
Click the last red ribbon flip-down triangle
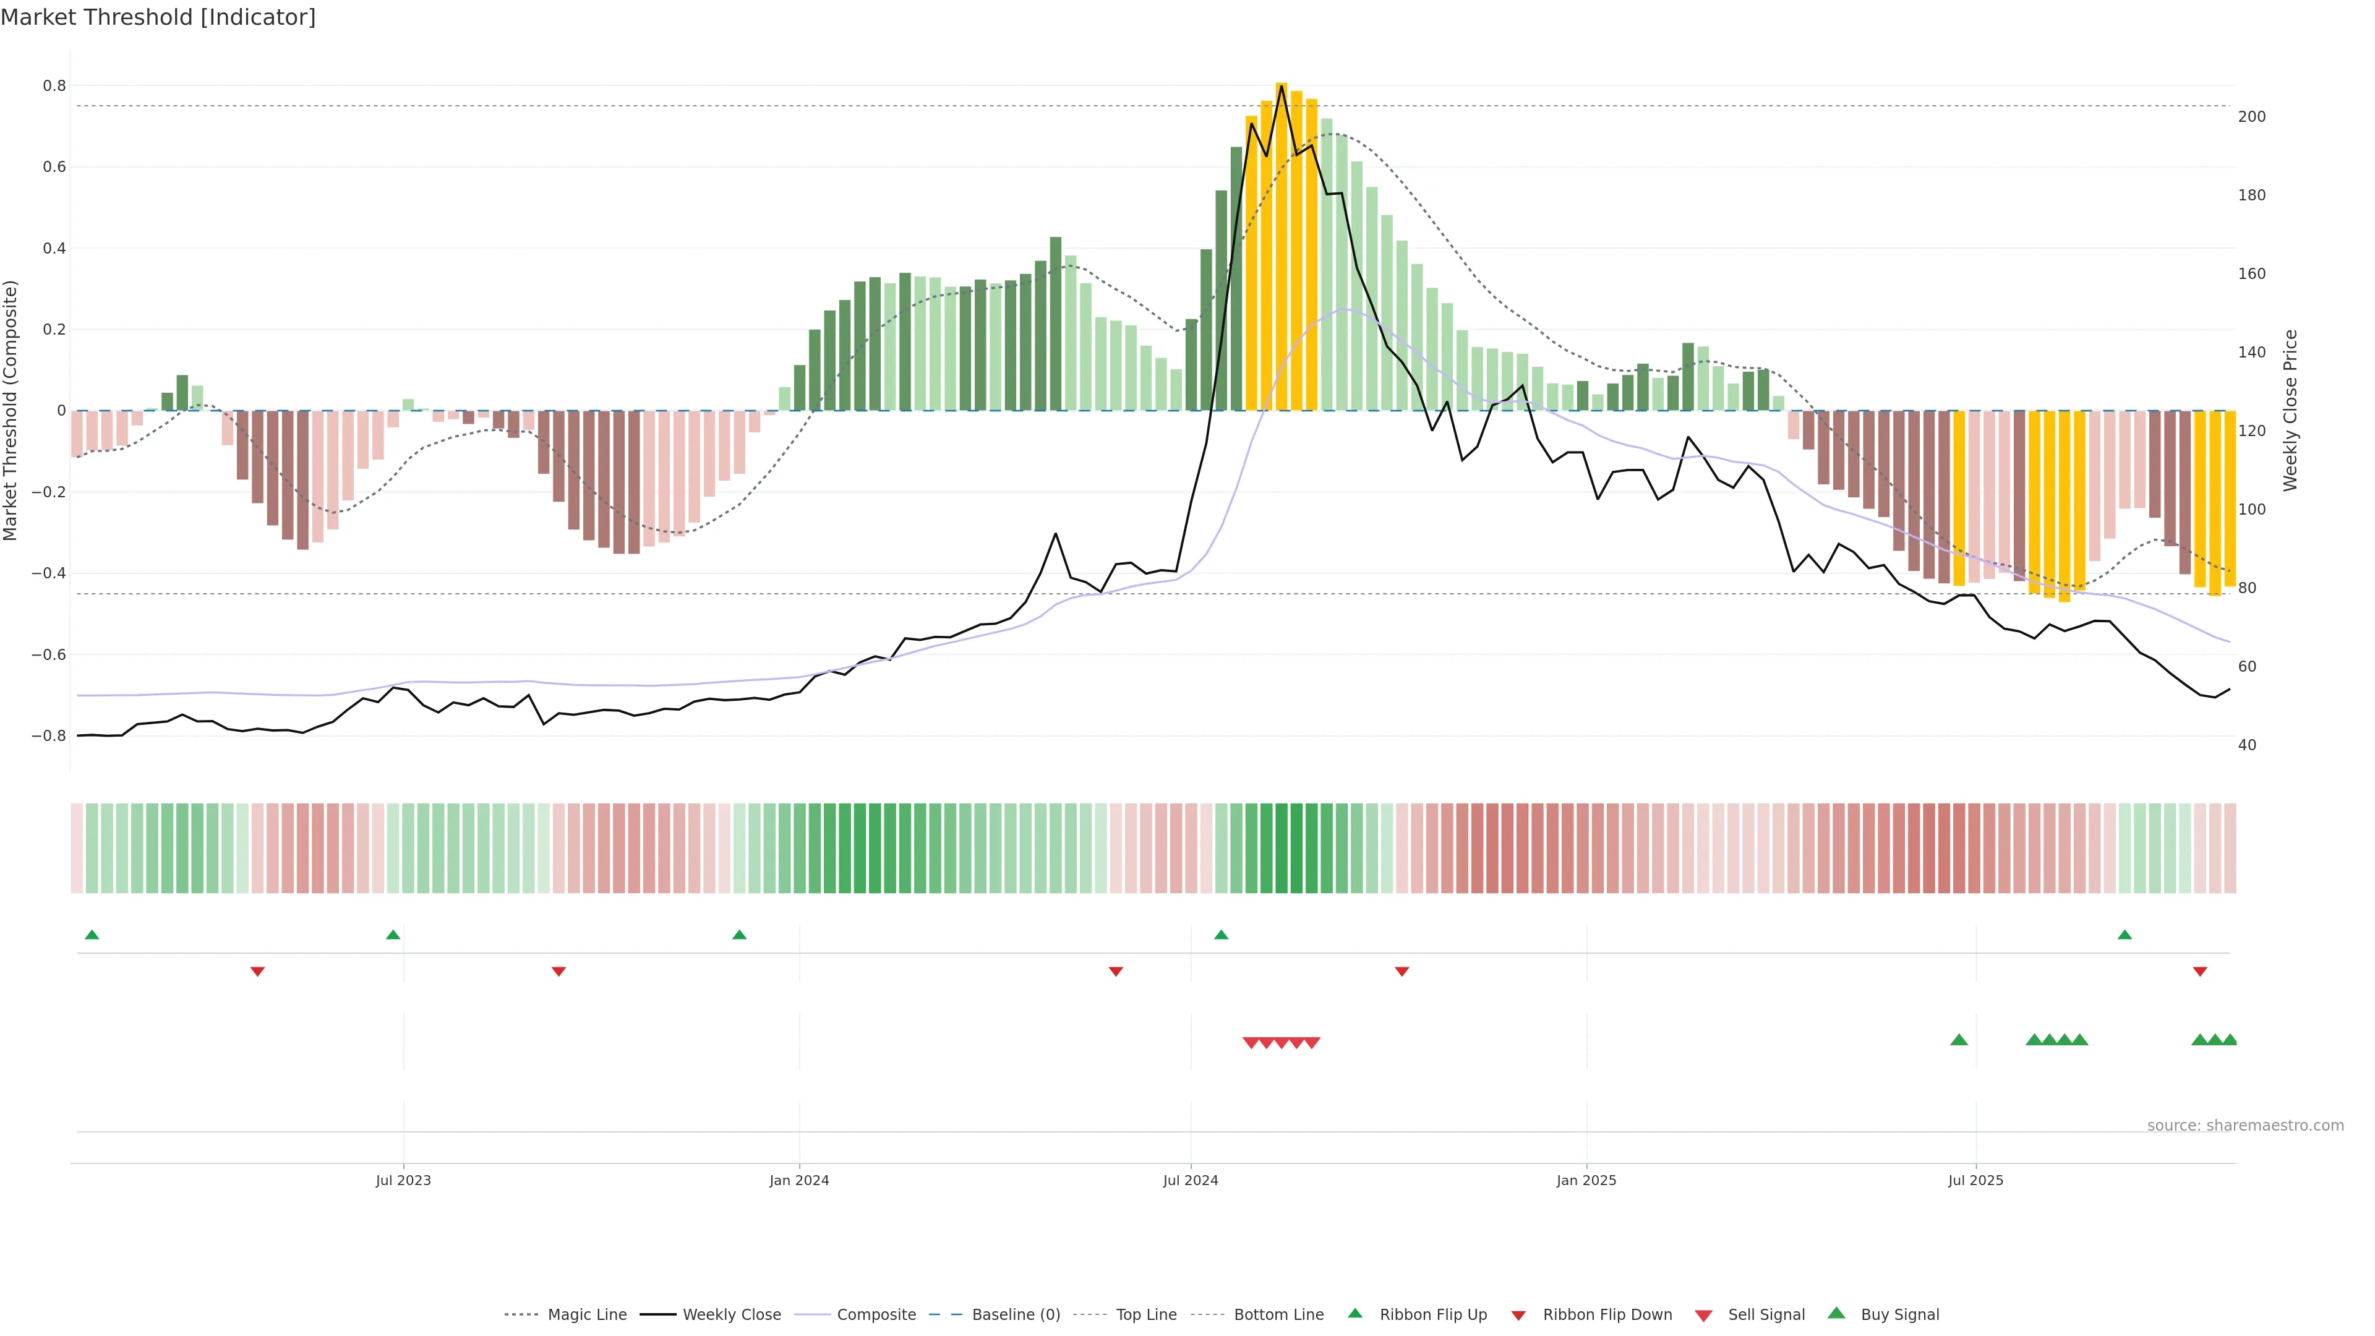2200,971
